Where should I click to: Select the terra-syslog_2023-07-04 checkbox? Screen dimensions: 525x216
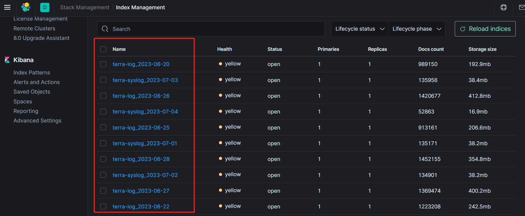[103, 112]
